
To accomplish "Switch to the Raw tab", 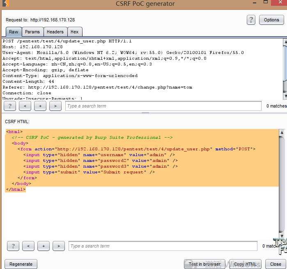I will coord(14,32).
